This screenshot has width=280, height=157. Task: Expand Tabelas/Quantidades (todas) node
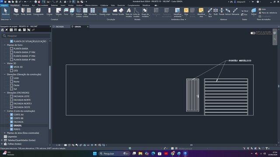click(2, 140)
